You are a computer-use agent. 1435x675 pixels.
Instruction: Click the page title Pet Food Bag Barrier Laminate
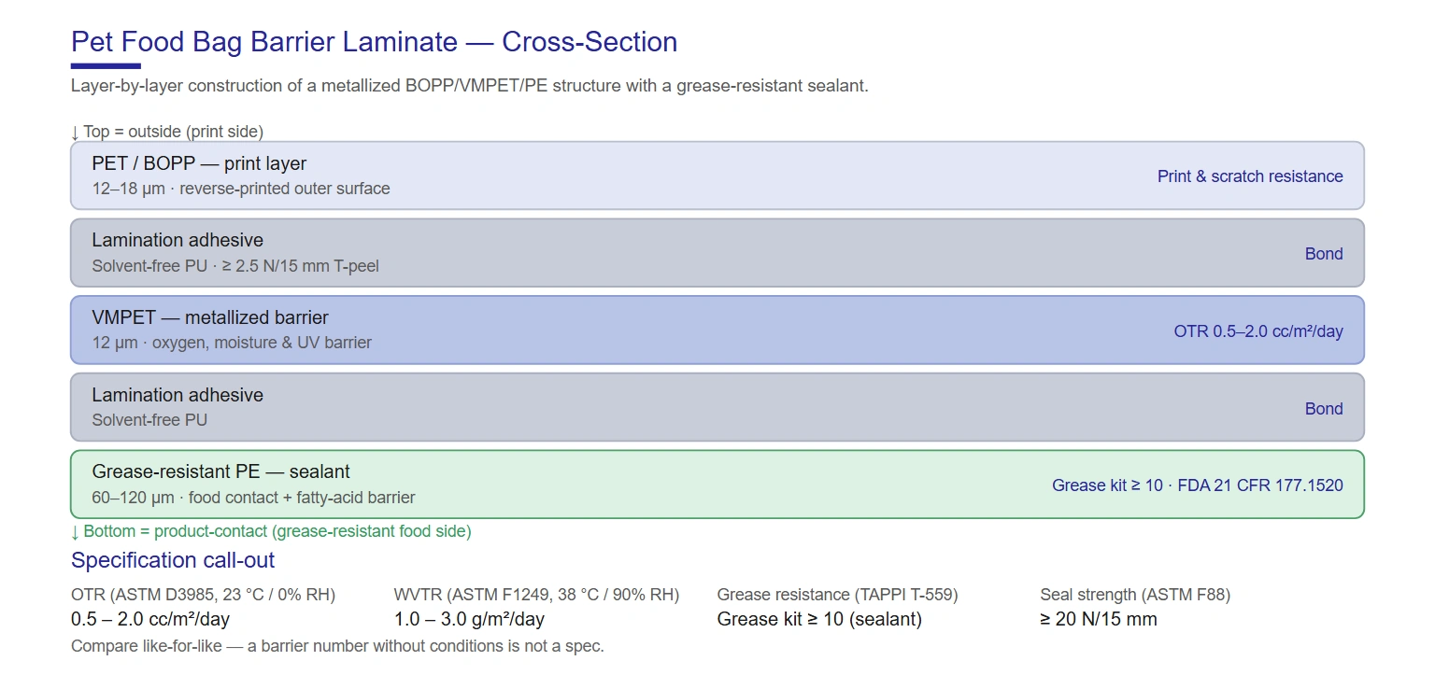(x=374, y=42)
